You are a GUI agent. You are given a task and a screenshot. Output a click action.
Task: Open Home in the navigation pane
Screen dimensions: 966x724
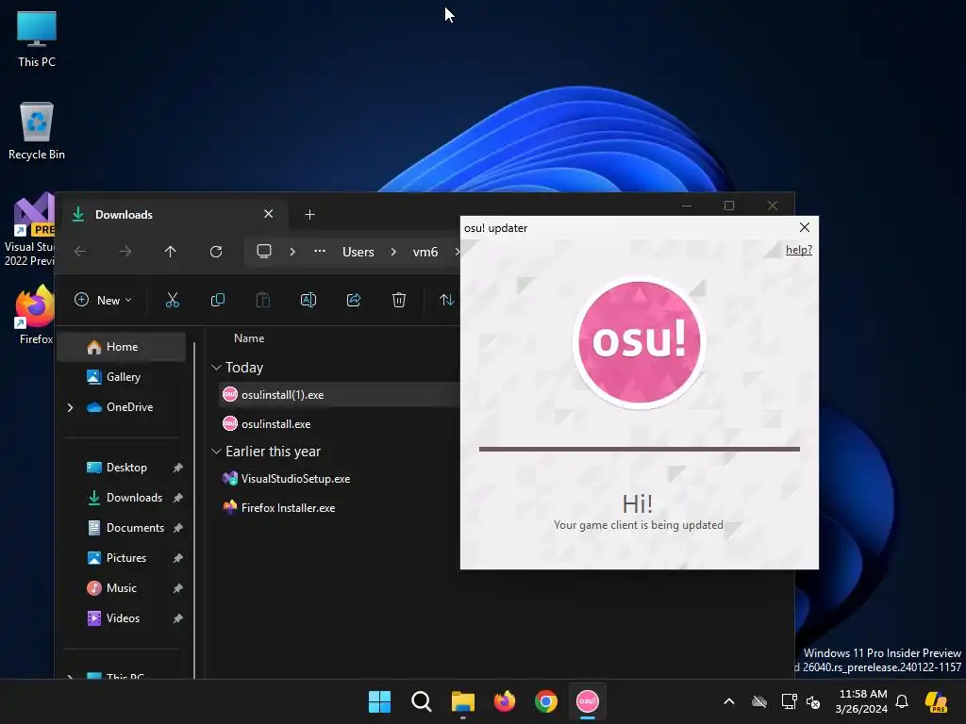pos(122,347)
